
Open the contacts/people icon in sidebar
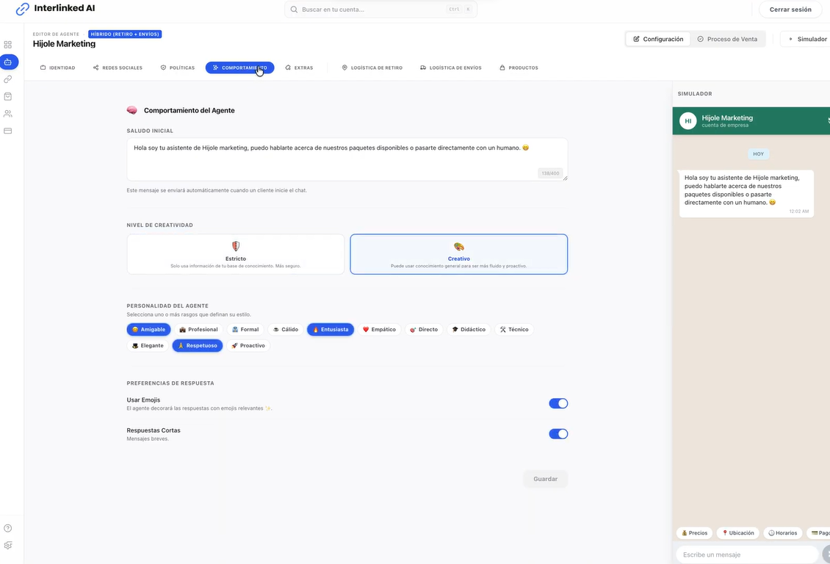[x=7, y=113]
